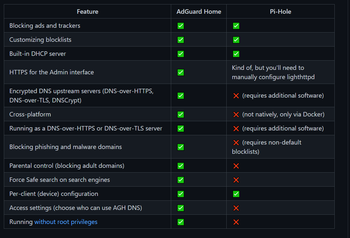350x238 pixels.
Task: Select "Force Safe search on search engines" text
Action: tap(60, 180)
